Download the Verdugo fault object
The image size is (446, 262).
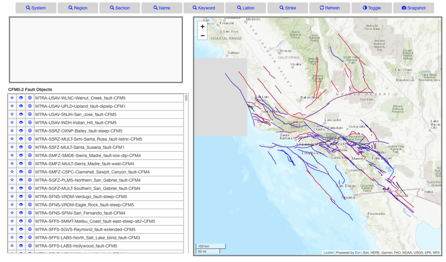30,196
